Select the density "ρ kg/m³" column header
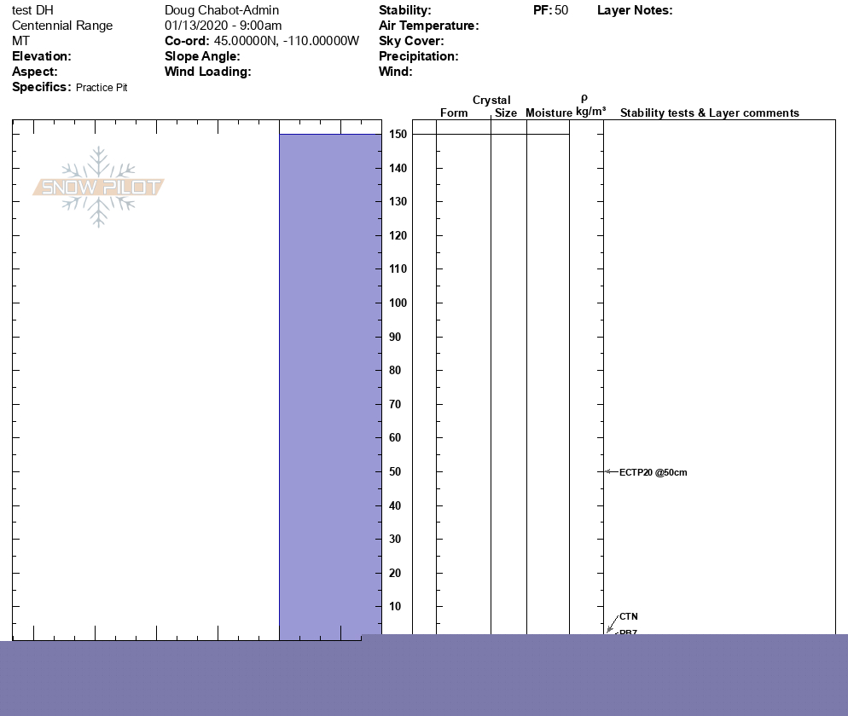848x716 pixels. click(x=590, y=106)
